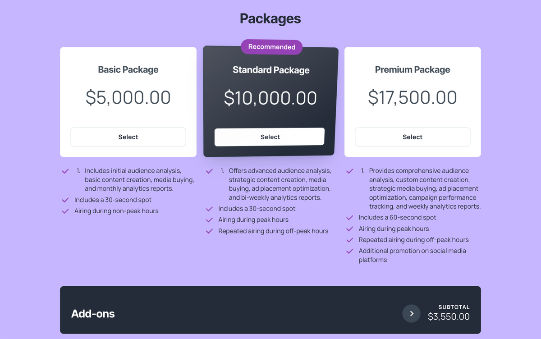Click the checkmark beside Basic's audience analysis feature
This screenshot has width=541, height=339.
tap(65, 171)
